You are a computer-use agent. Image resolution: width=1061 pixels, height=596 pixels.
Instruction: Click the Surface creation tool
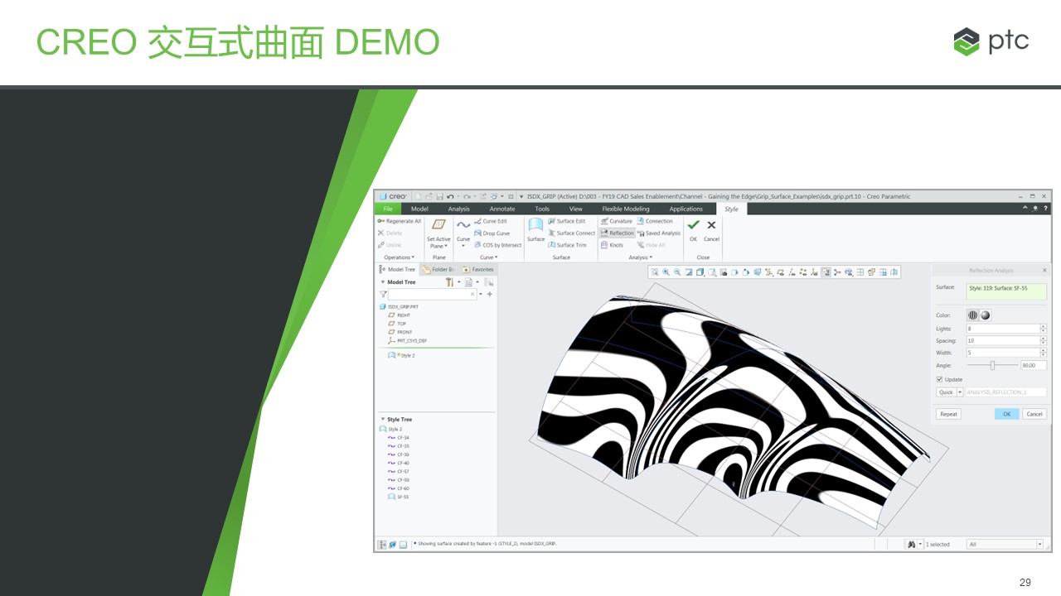pyautogui.click(x=536, y=230)
